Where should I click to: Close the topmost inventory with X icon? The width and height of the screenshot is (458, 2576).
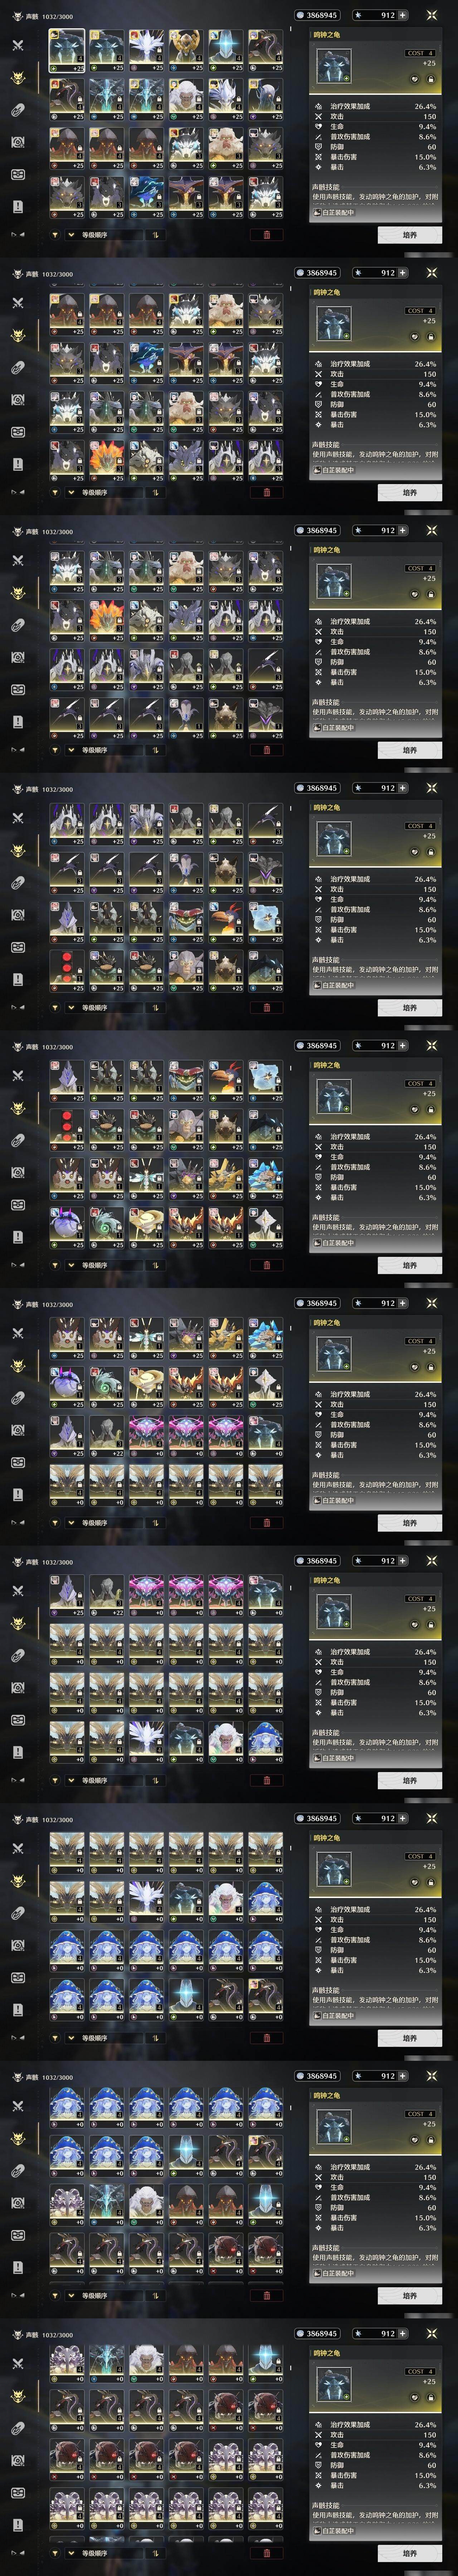click(x=431, y=15)
